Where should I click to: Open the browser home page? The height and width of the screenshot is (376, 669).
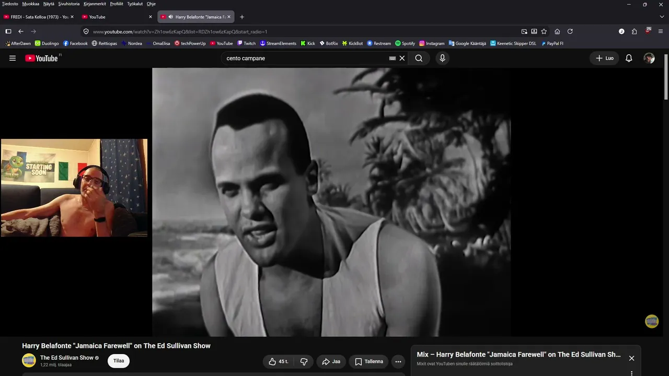[x=557, y=31]
